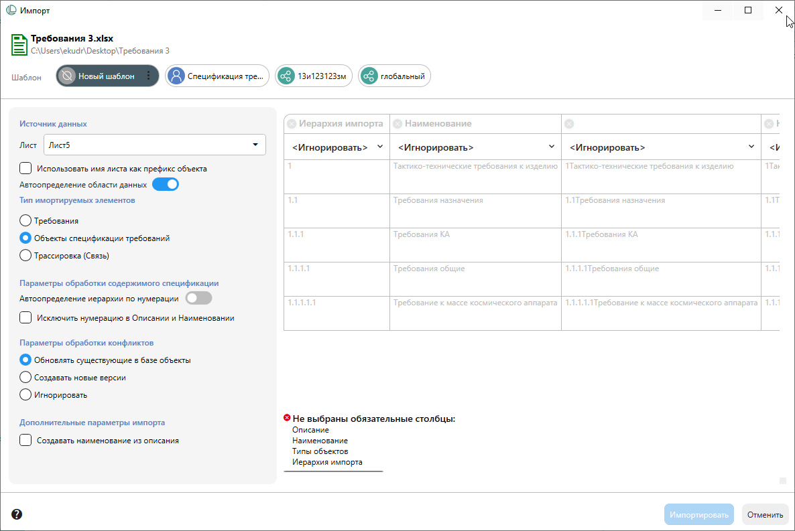The image size is (795, 531).
Task: Click the share icon on глобальный template
Action: 369,76
